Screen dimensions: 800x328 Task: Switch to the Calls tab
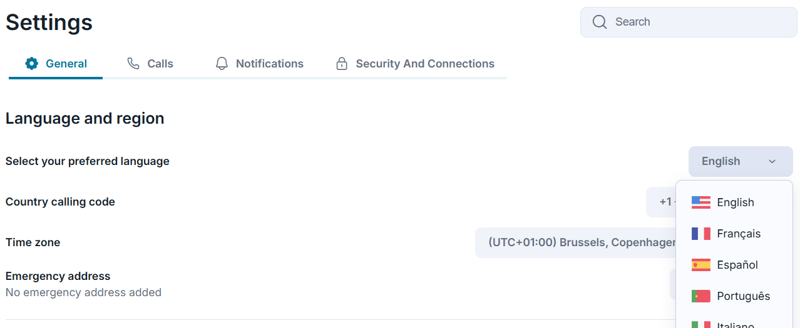160,64
